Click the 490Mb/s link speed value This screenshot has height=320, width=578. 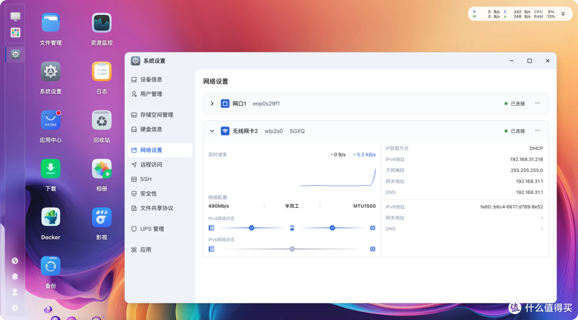[x=218, y=206]
